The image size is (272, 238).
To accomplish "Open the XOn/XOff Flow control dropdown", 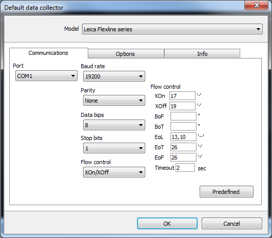I will 114,172.
